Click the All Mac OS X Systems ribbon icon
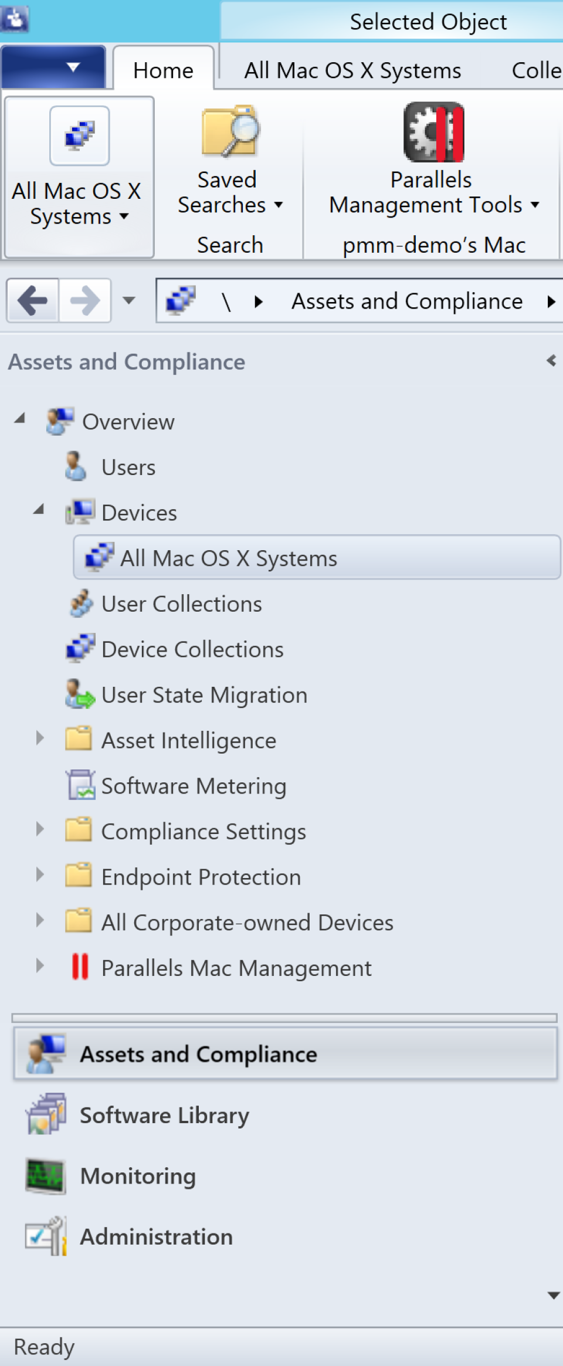563x1366 pixels. point(80,136)
